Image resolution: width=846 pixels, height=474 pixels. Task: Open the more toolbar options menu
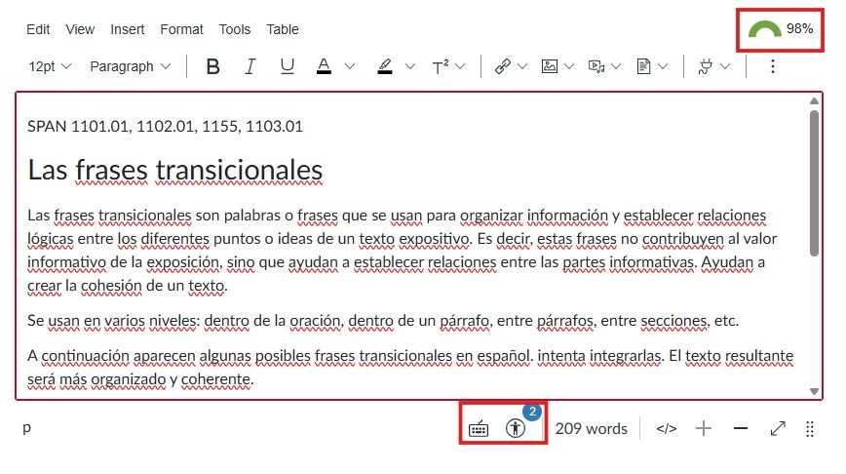[773, 66]
